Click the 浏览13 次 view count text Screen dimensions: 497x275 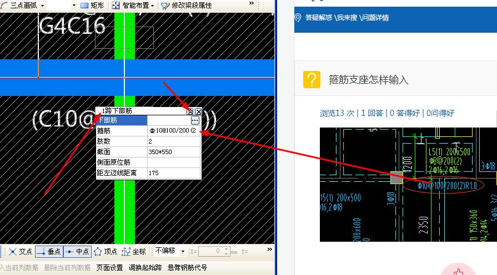point(337,113)
